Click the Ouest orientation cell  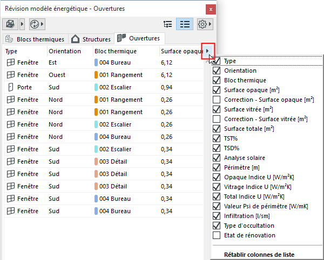[x=57, y=75]
